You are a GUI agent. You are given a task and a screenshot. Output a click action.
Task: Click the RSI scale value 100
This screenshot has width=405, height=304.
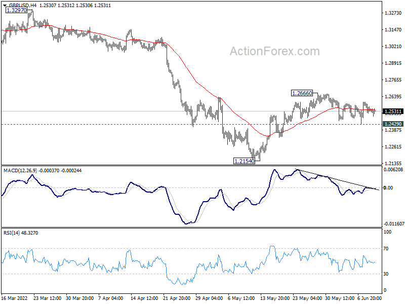(387, 232)
